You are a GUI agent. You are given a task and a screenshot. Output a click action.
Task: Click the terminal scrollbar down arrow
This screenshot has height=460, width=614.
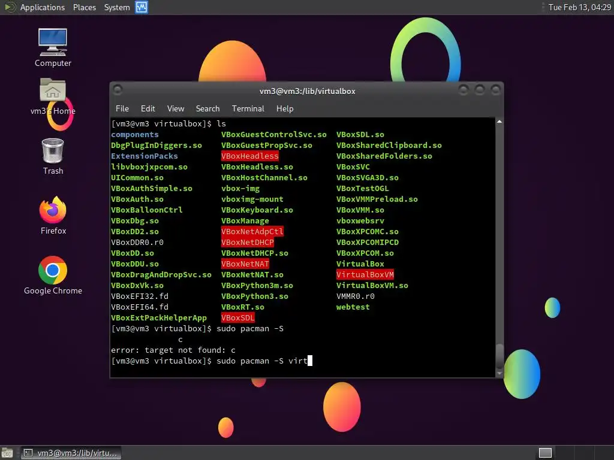[x=499, y=373]
